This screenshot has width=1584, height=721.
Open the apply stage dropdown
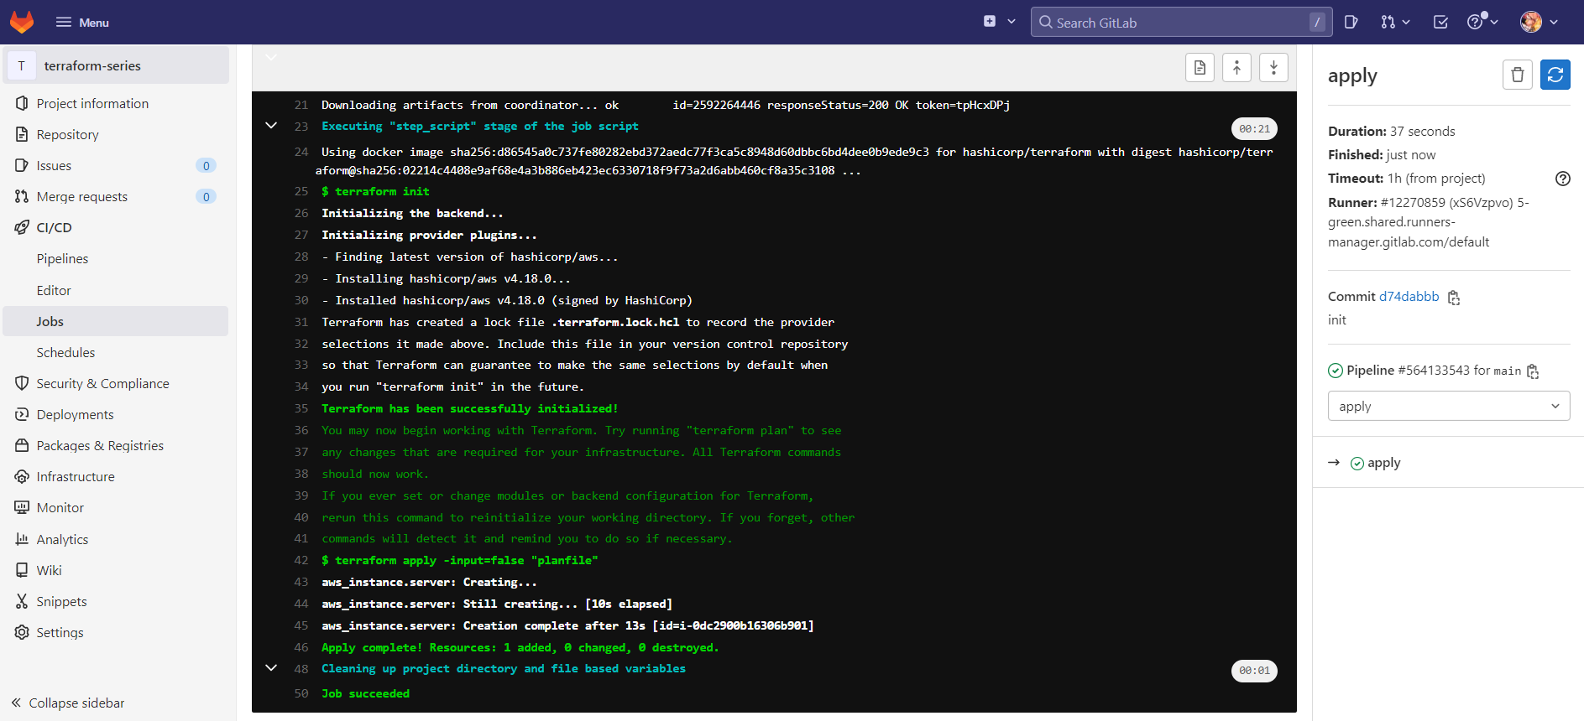click(x=1449, y=407)
